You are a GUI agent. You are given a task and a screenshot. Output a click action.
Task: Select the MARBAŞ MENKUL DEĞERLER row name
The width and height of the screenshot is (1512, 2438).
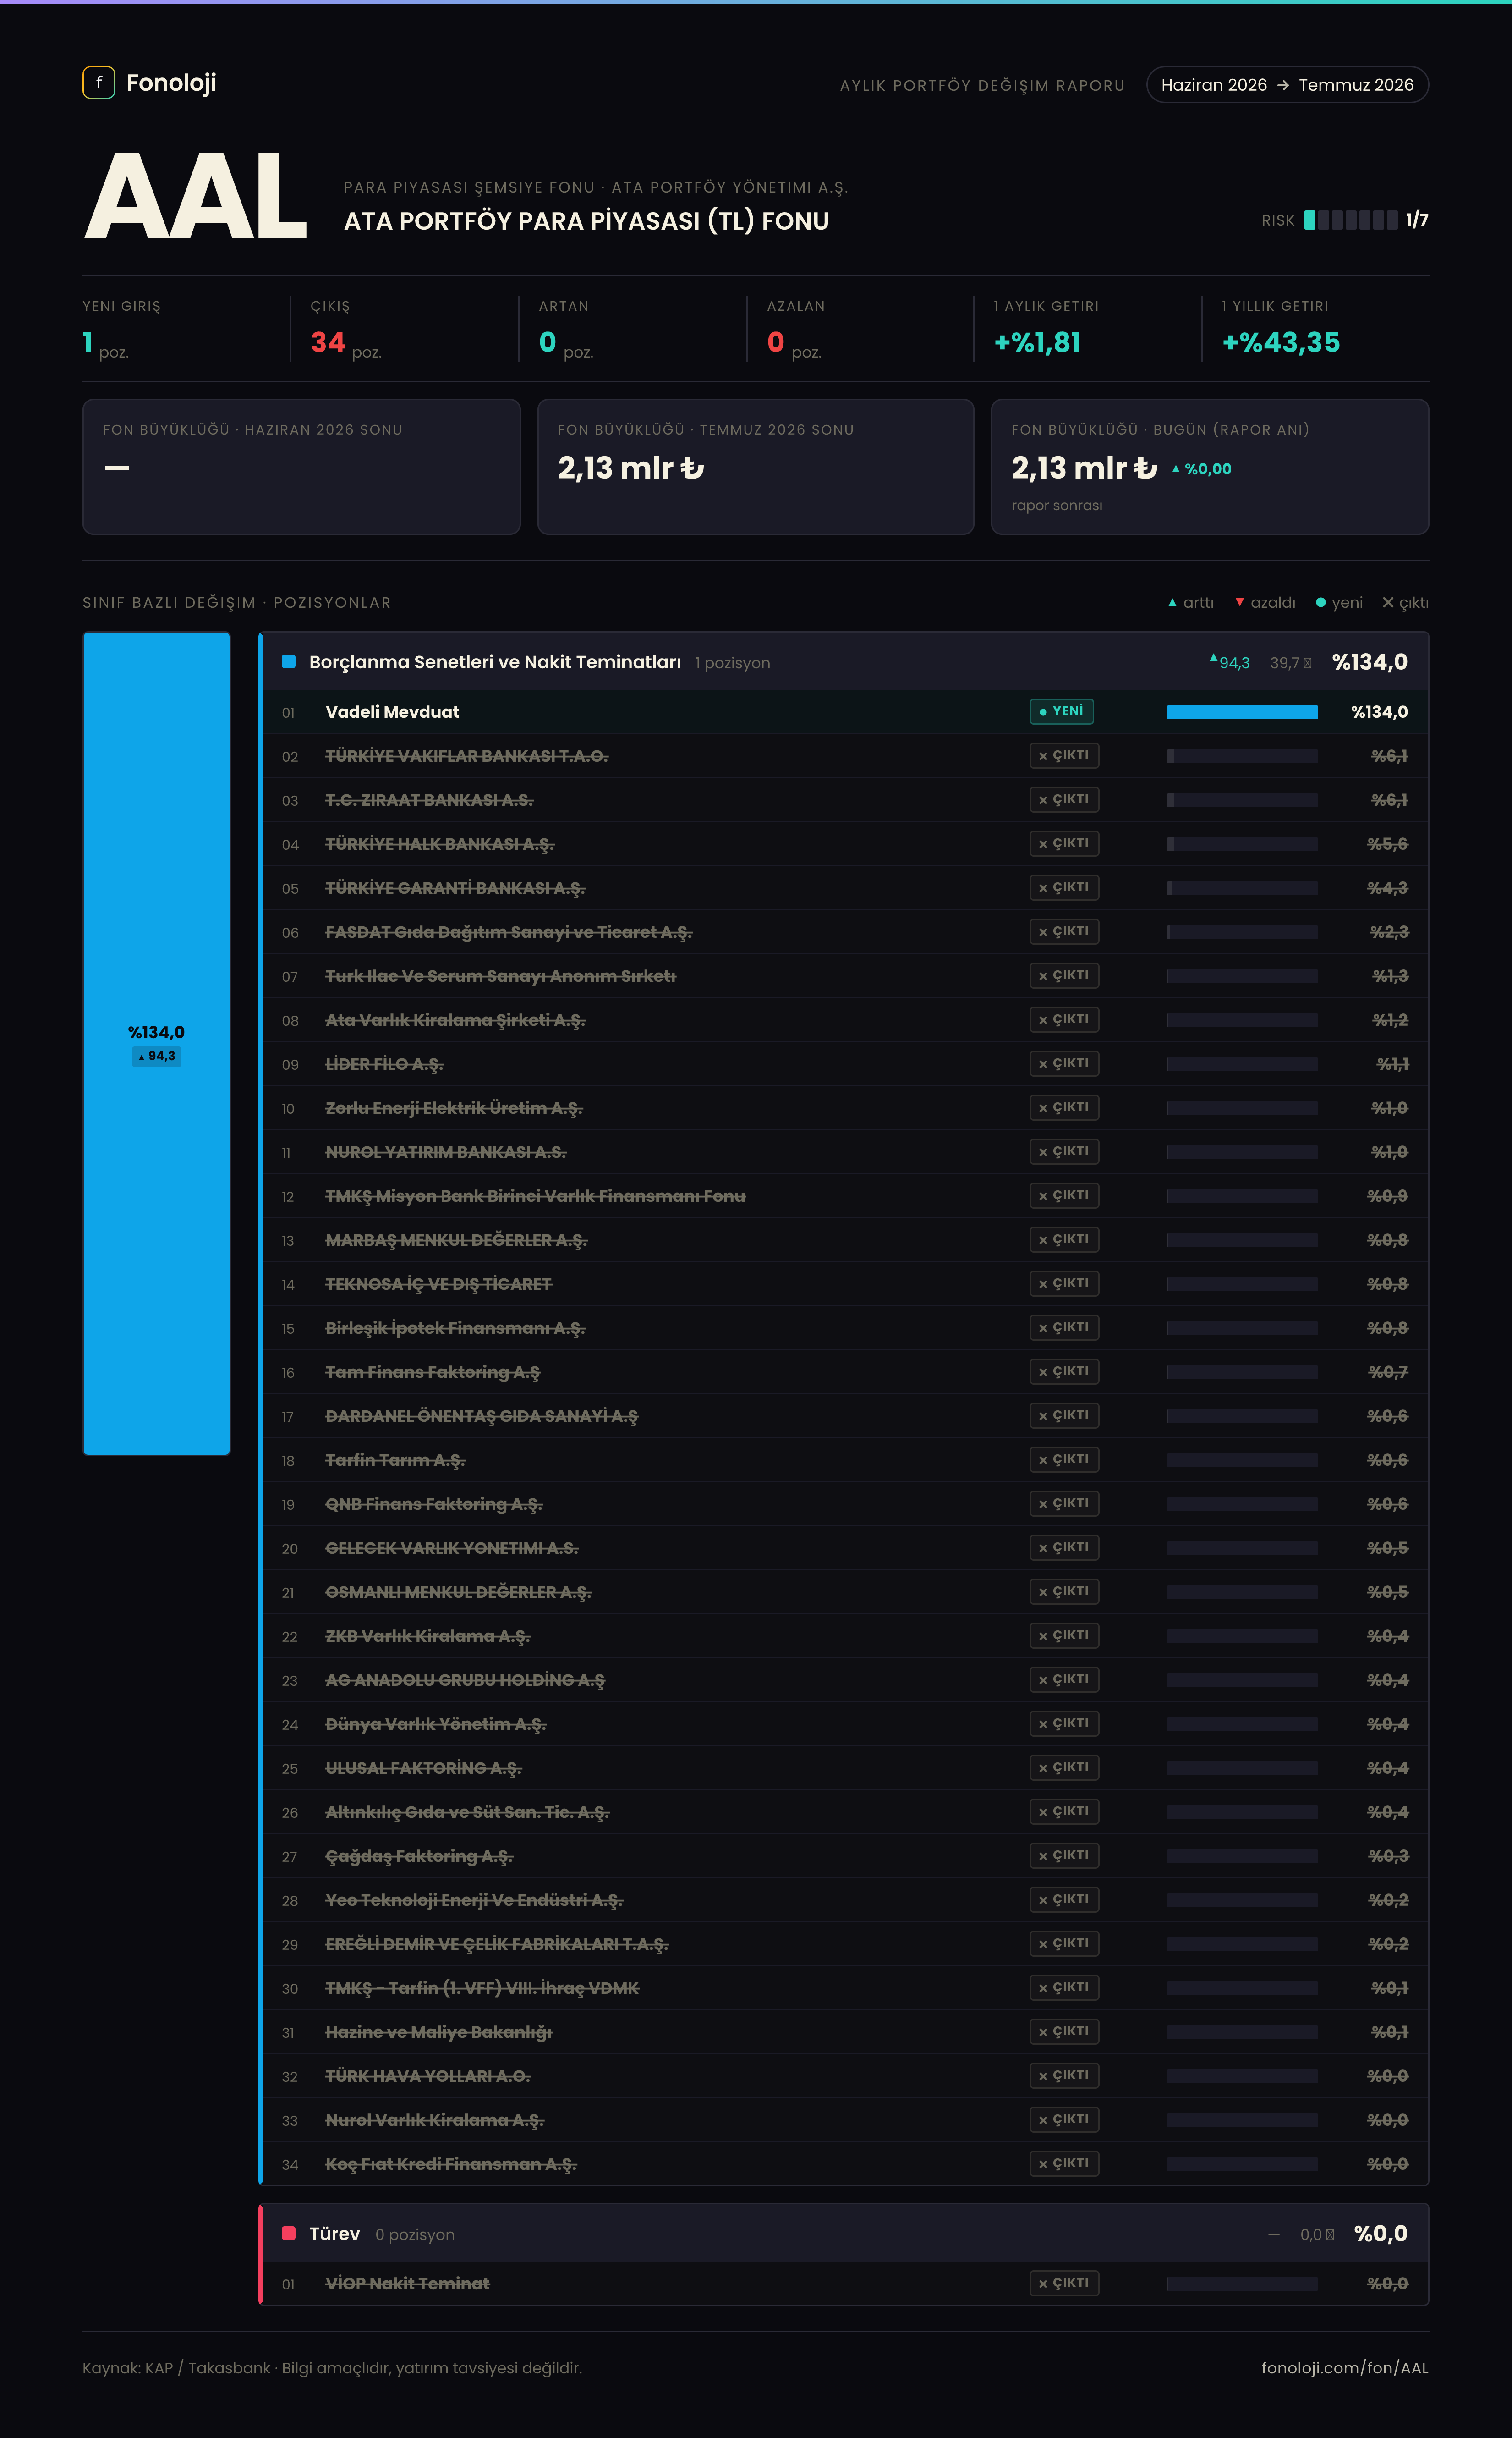point(457,1240)
